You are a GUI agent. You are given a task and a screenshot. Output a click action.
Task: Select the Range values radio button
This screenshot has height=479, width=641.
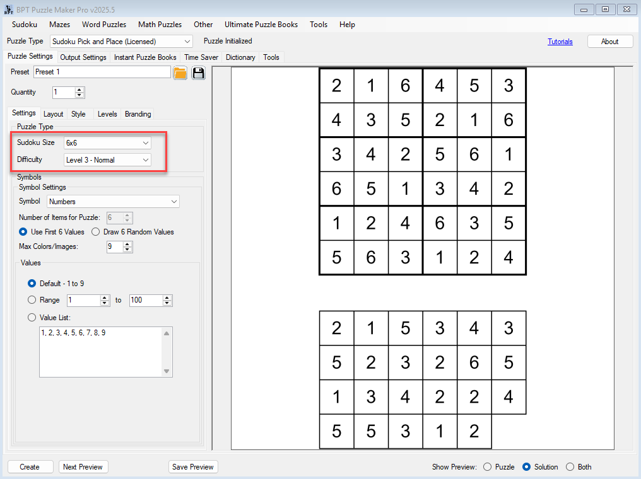32,300
